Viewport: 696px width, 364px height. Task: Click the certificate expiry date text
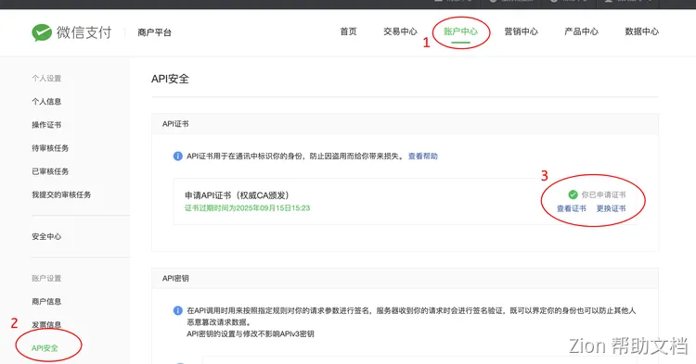point(247,208)
